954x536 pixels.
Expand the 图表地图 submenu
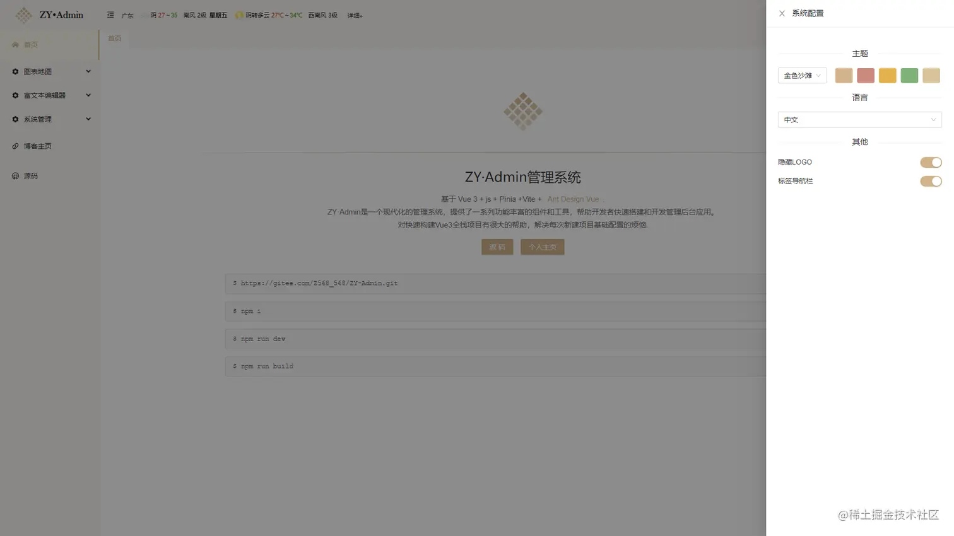pyautogui.click(x=88, y=71)
